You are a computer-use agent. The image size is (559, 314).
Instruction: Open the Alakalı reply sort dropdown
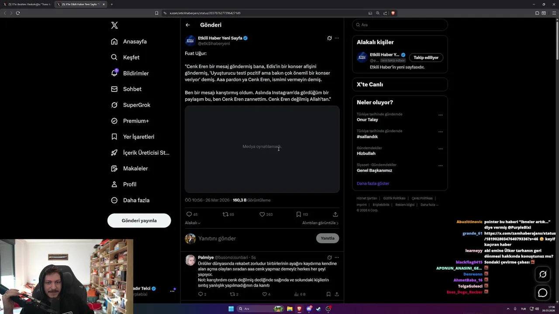tap(193, 223)
